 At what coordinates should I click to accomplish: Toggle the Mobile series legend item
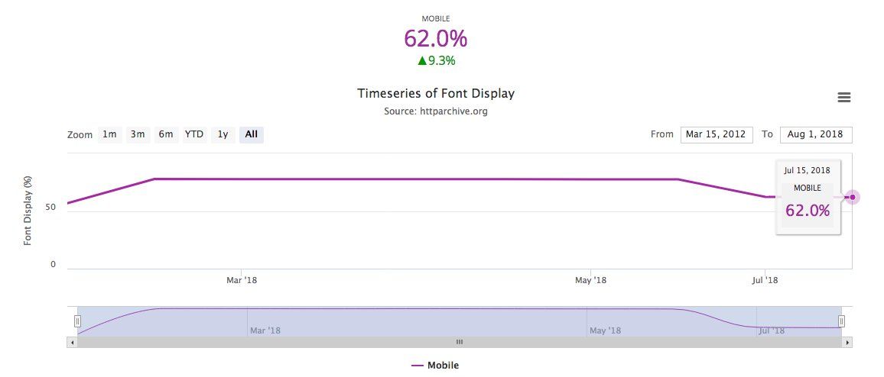435,366
